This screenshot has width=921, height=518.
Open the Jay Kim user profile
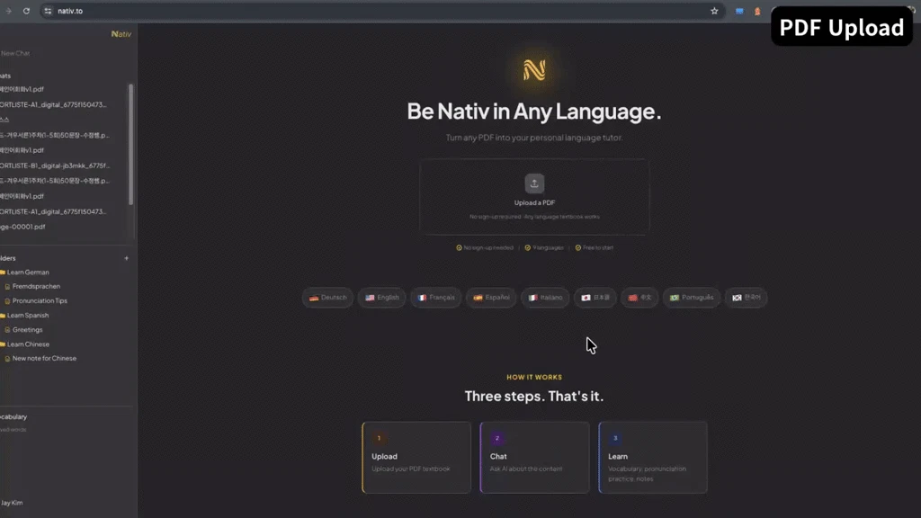12,503
